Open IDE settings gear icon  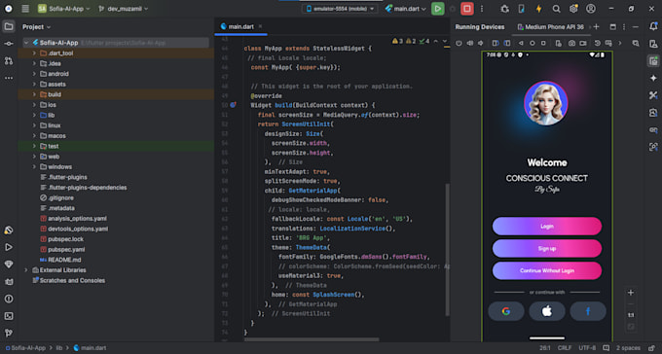pos(573,9)
